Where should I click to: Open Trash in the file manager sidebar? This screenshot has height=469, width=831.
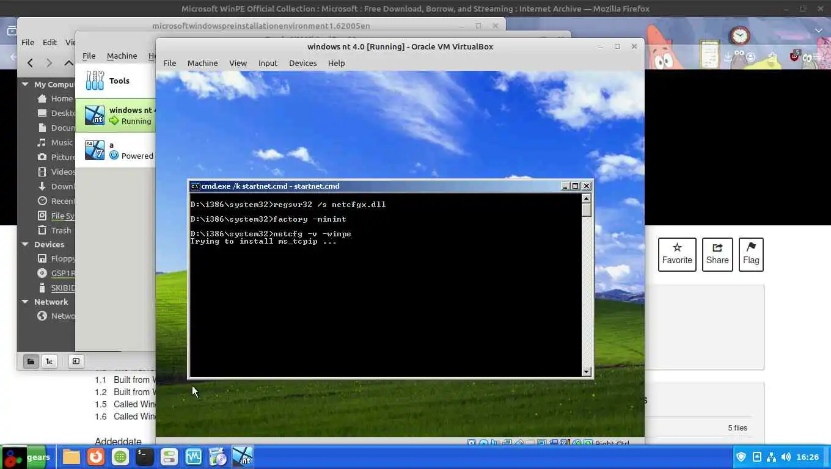[x=54, y=230]
